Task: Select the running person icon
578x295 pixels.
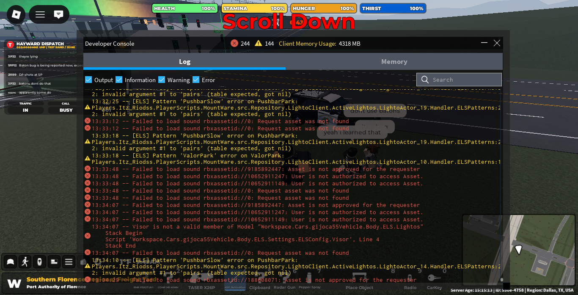Action: click(x=25, y=262)
